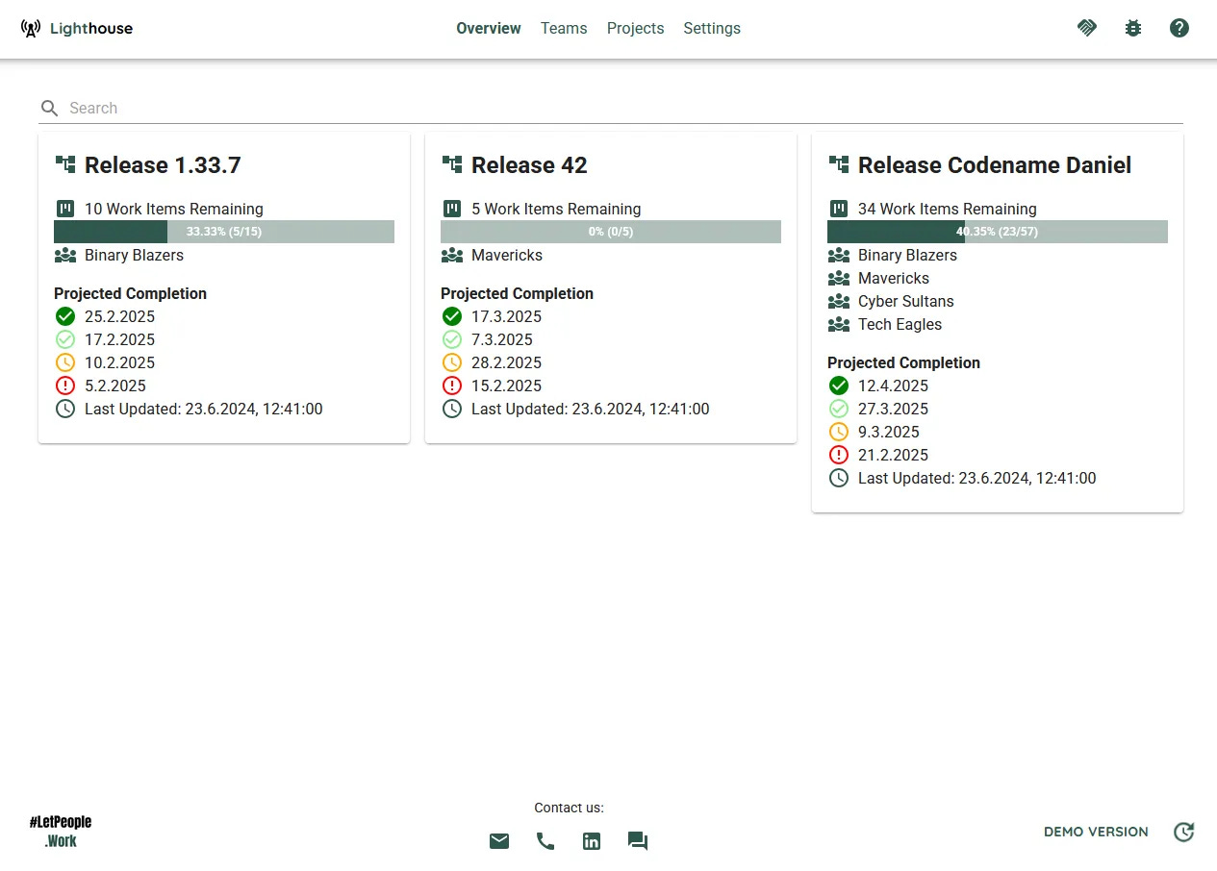Click the Lighthouse brand name text
The image size is (1217, 871).
pos(91,29)
